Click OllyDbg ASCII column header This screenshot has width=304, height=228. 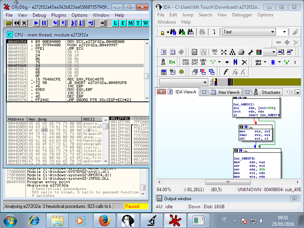click(92, 119)
